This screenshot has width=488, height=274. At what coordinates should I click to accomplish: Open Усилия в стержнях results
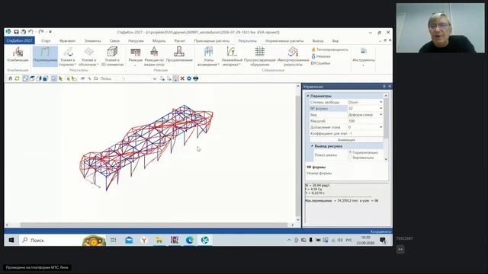(x=68, y=56)
